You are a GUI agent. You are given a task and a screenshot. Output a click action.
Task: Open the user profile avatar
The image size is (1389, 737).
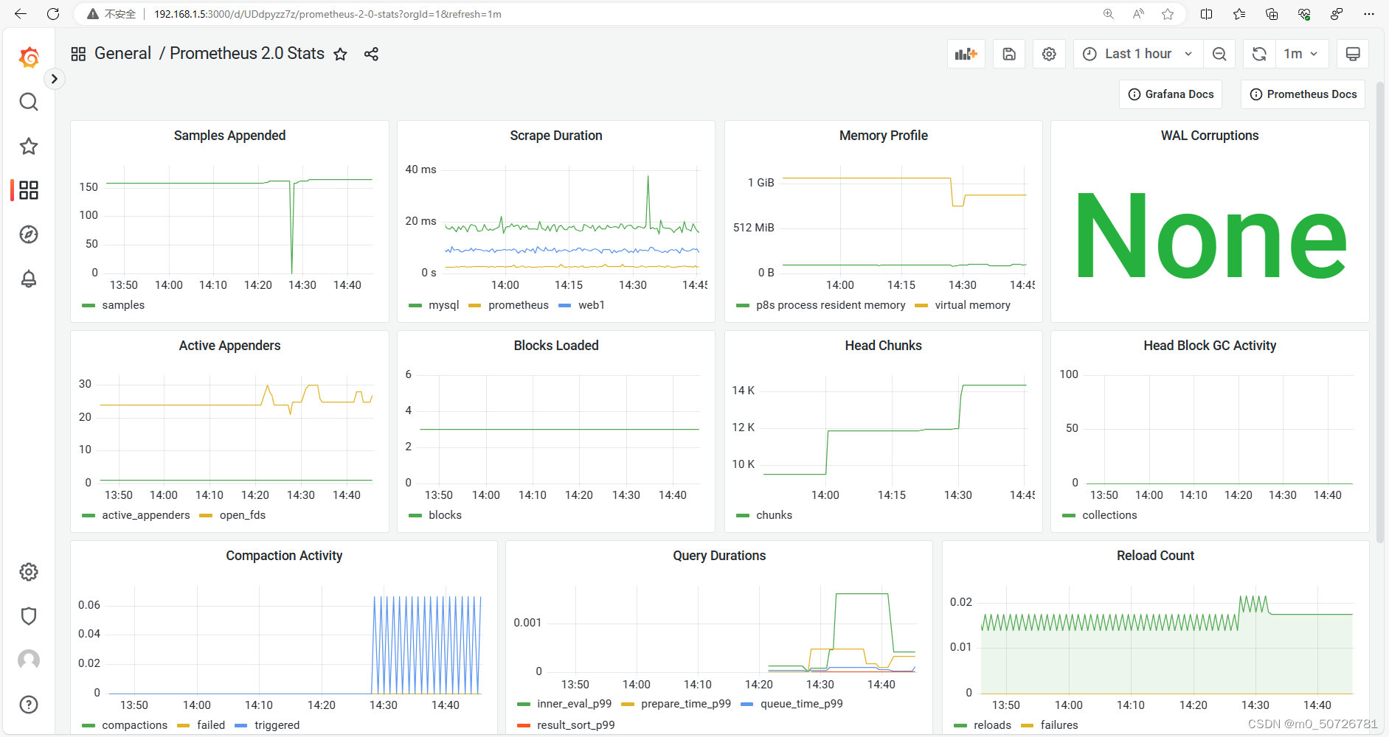(x=29, y=660)
